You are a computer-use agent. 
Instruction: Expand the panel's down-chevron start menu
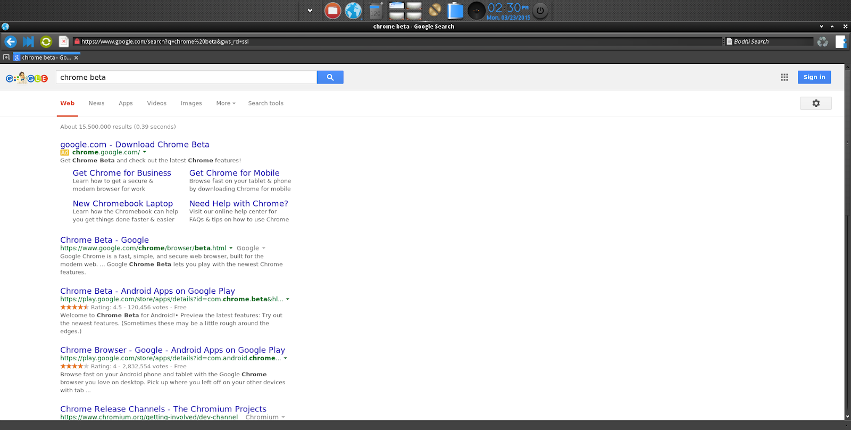point(310,11)
